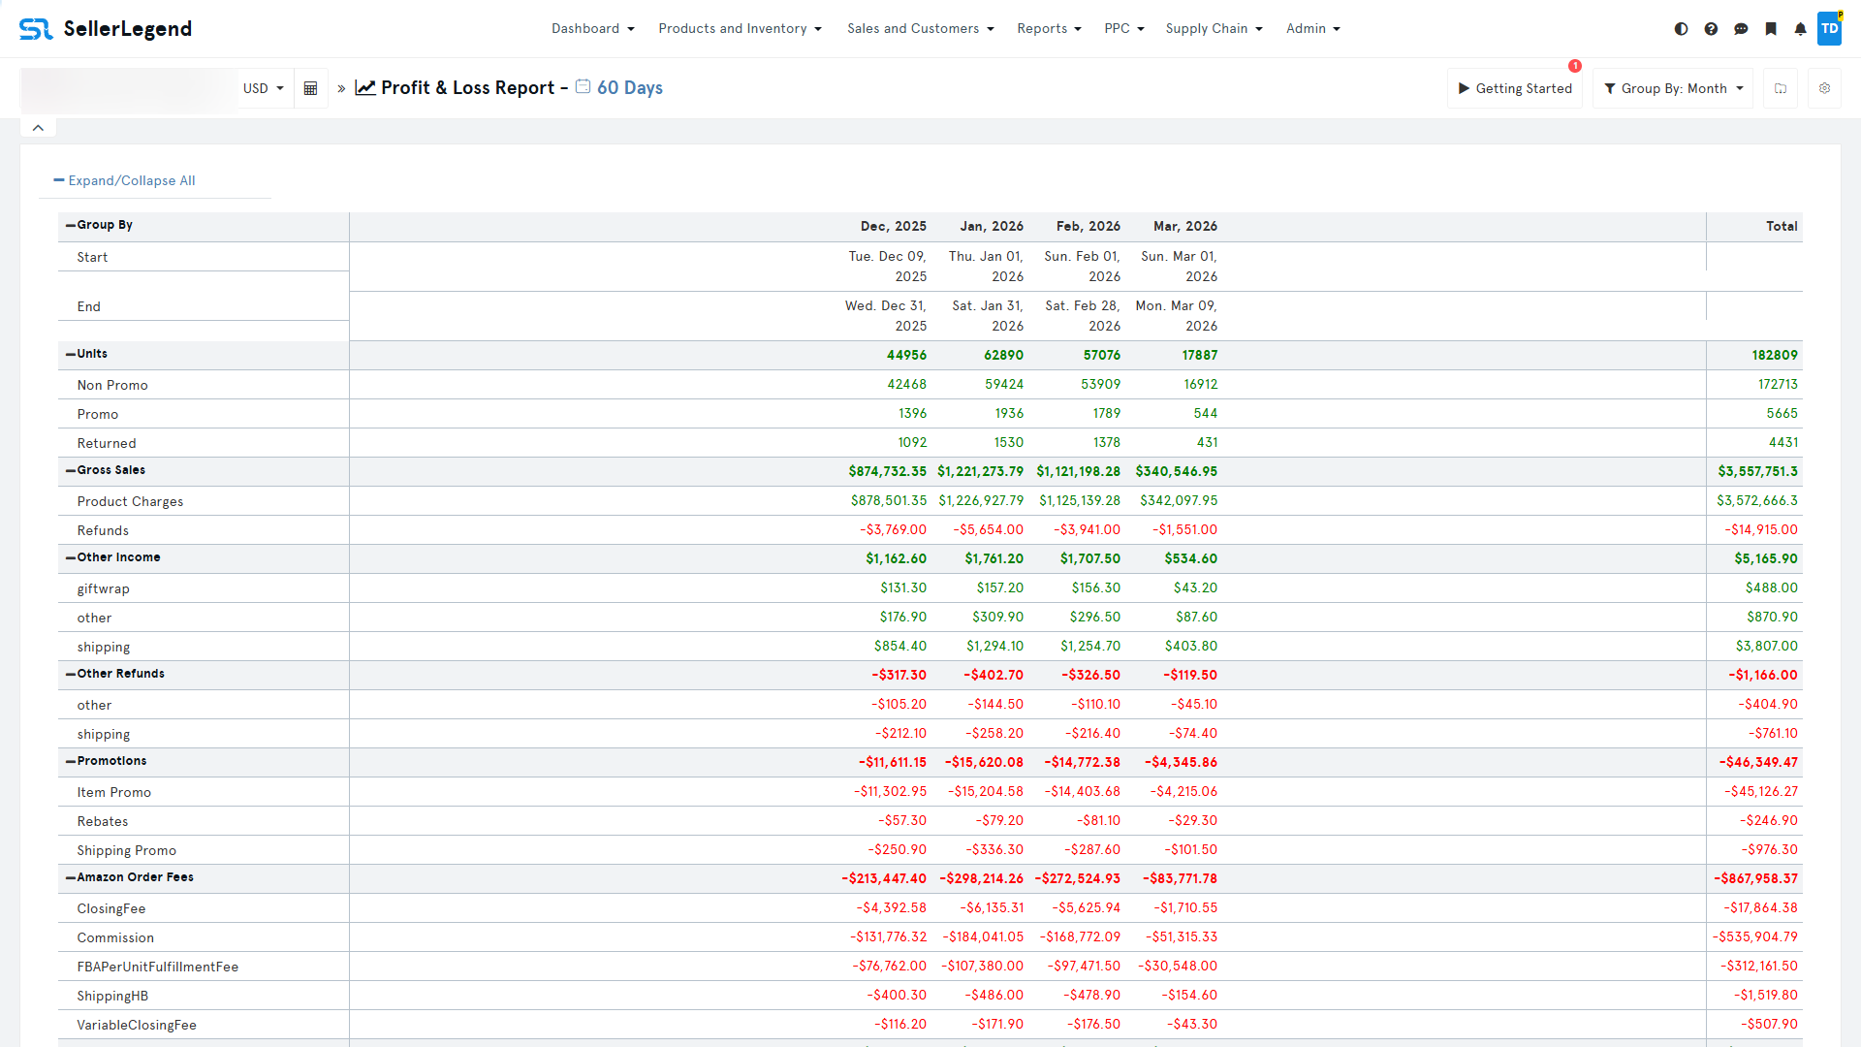Click the bookmarks icon in the header
This screenshot has height=1047, width=1861.
(1771, 29)
